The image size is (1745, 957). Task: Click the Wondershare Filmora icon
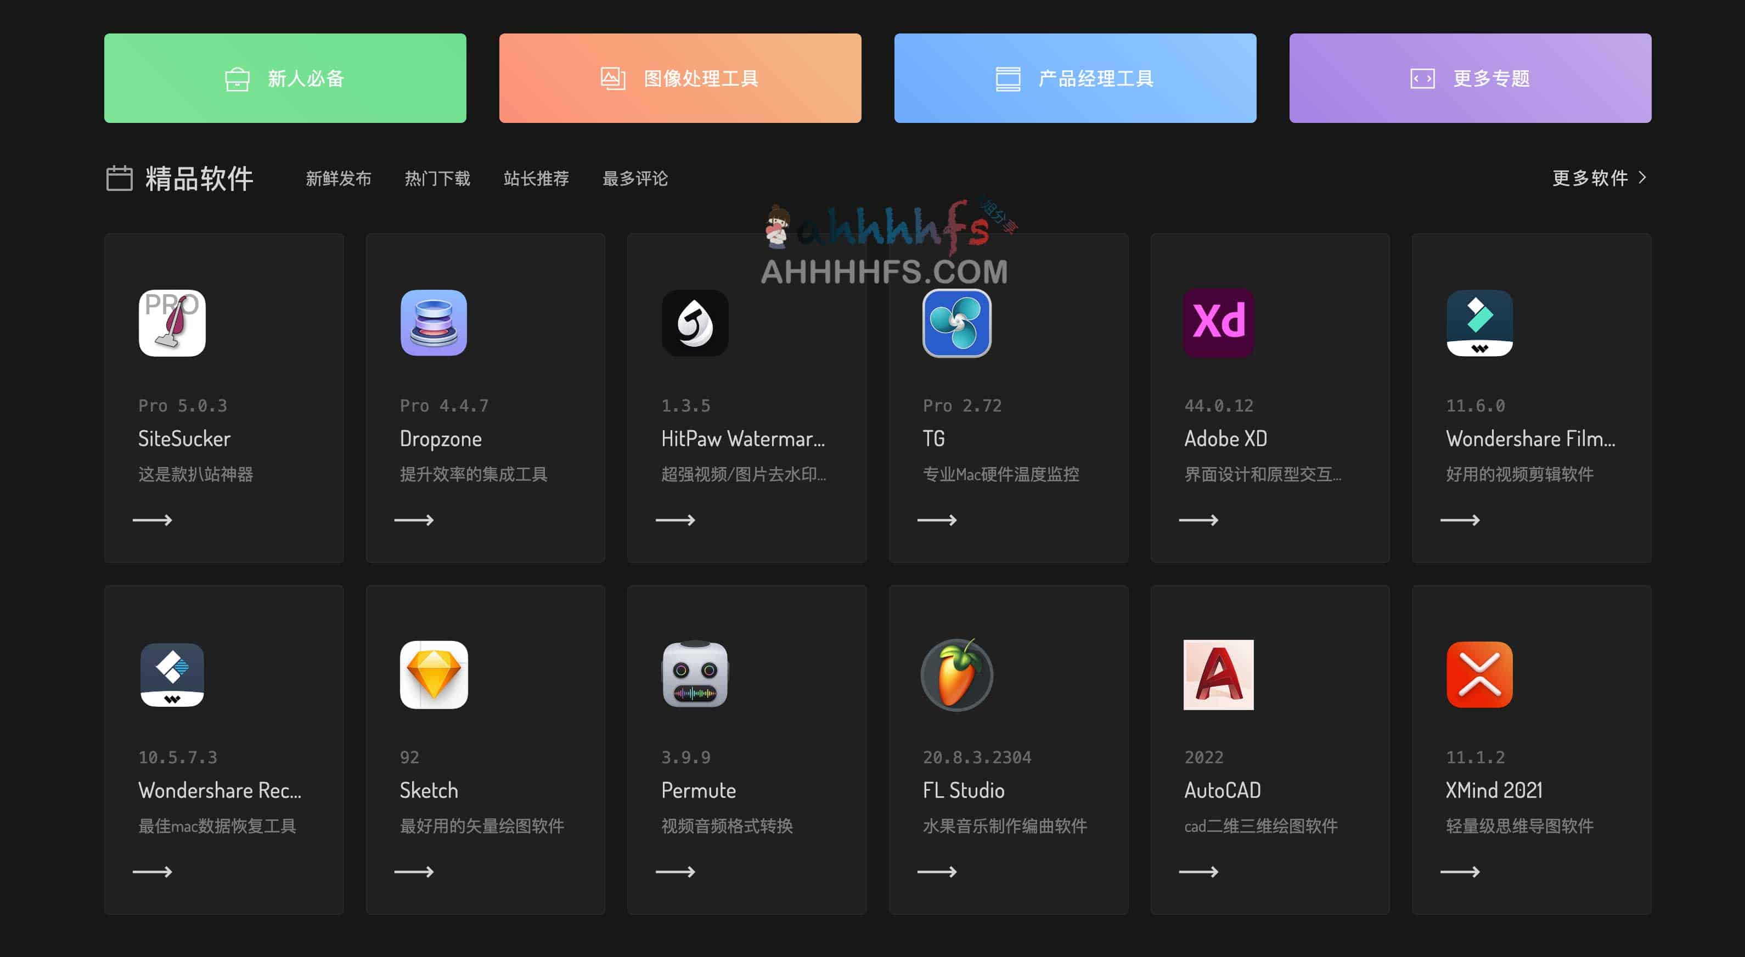tap(1479, 323)
